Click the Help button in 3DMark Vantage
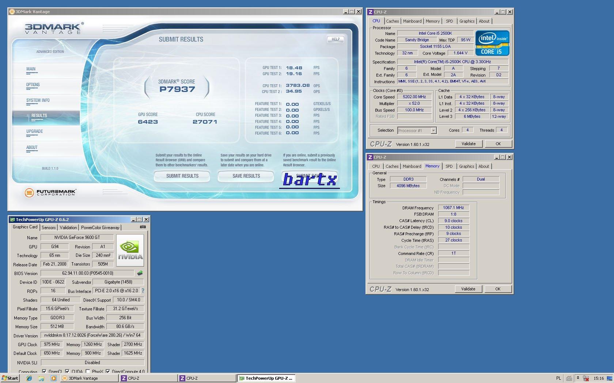 336,39
